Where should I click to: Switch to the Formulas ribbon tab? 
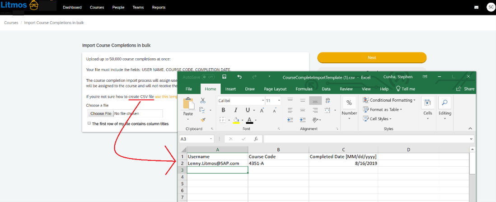304,89
